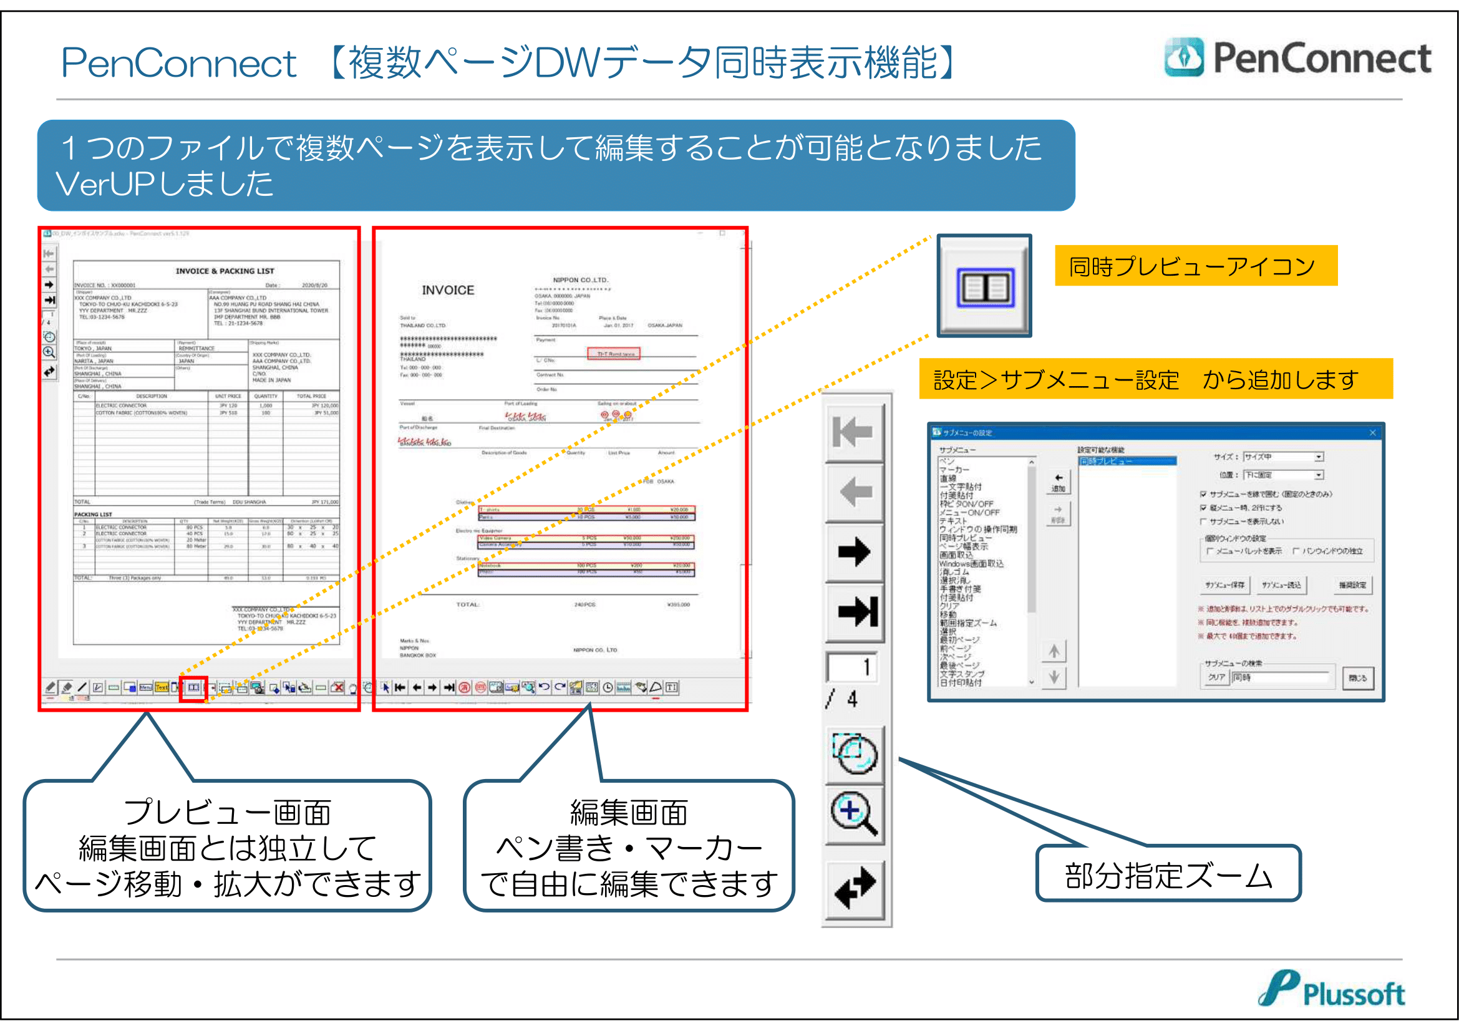Image resolution: width=1459 pixels, height=1031 pixels.
Task: Click red X clear icon in preview toolbar
Action: click(x=337, y=687)
